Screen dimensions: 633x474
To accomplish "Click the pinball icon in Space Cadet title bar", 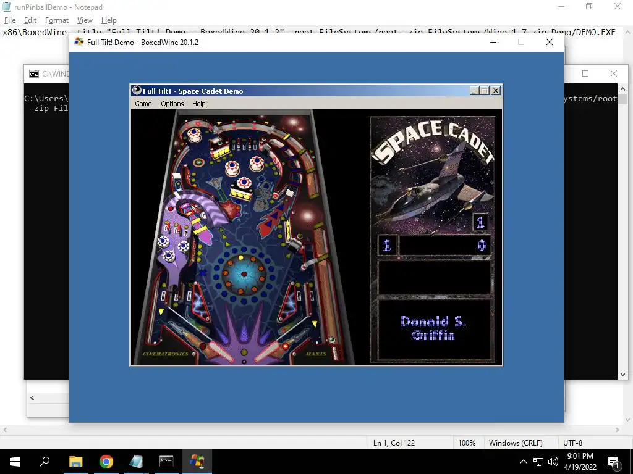I will pyautogui.click(x=137, y=91).
